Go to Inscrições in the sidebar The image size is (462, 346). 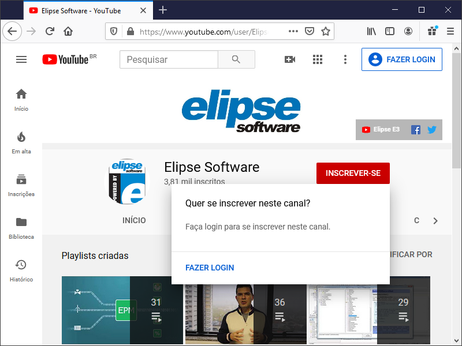click(x=21, y=185)
